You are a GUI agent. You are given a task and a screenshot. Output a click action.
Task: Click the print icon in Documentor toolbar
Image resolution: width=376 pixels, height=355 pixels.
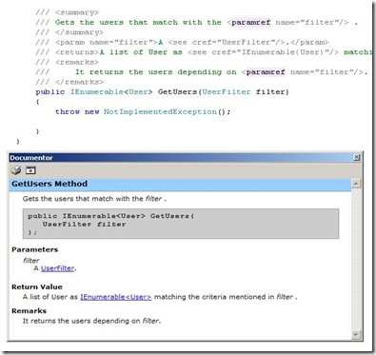click(x=16, y=170)
